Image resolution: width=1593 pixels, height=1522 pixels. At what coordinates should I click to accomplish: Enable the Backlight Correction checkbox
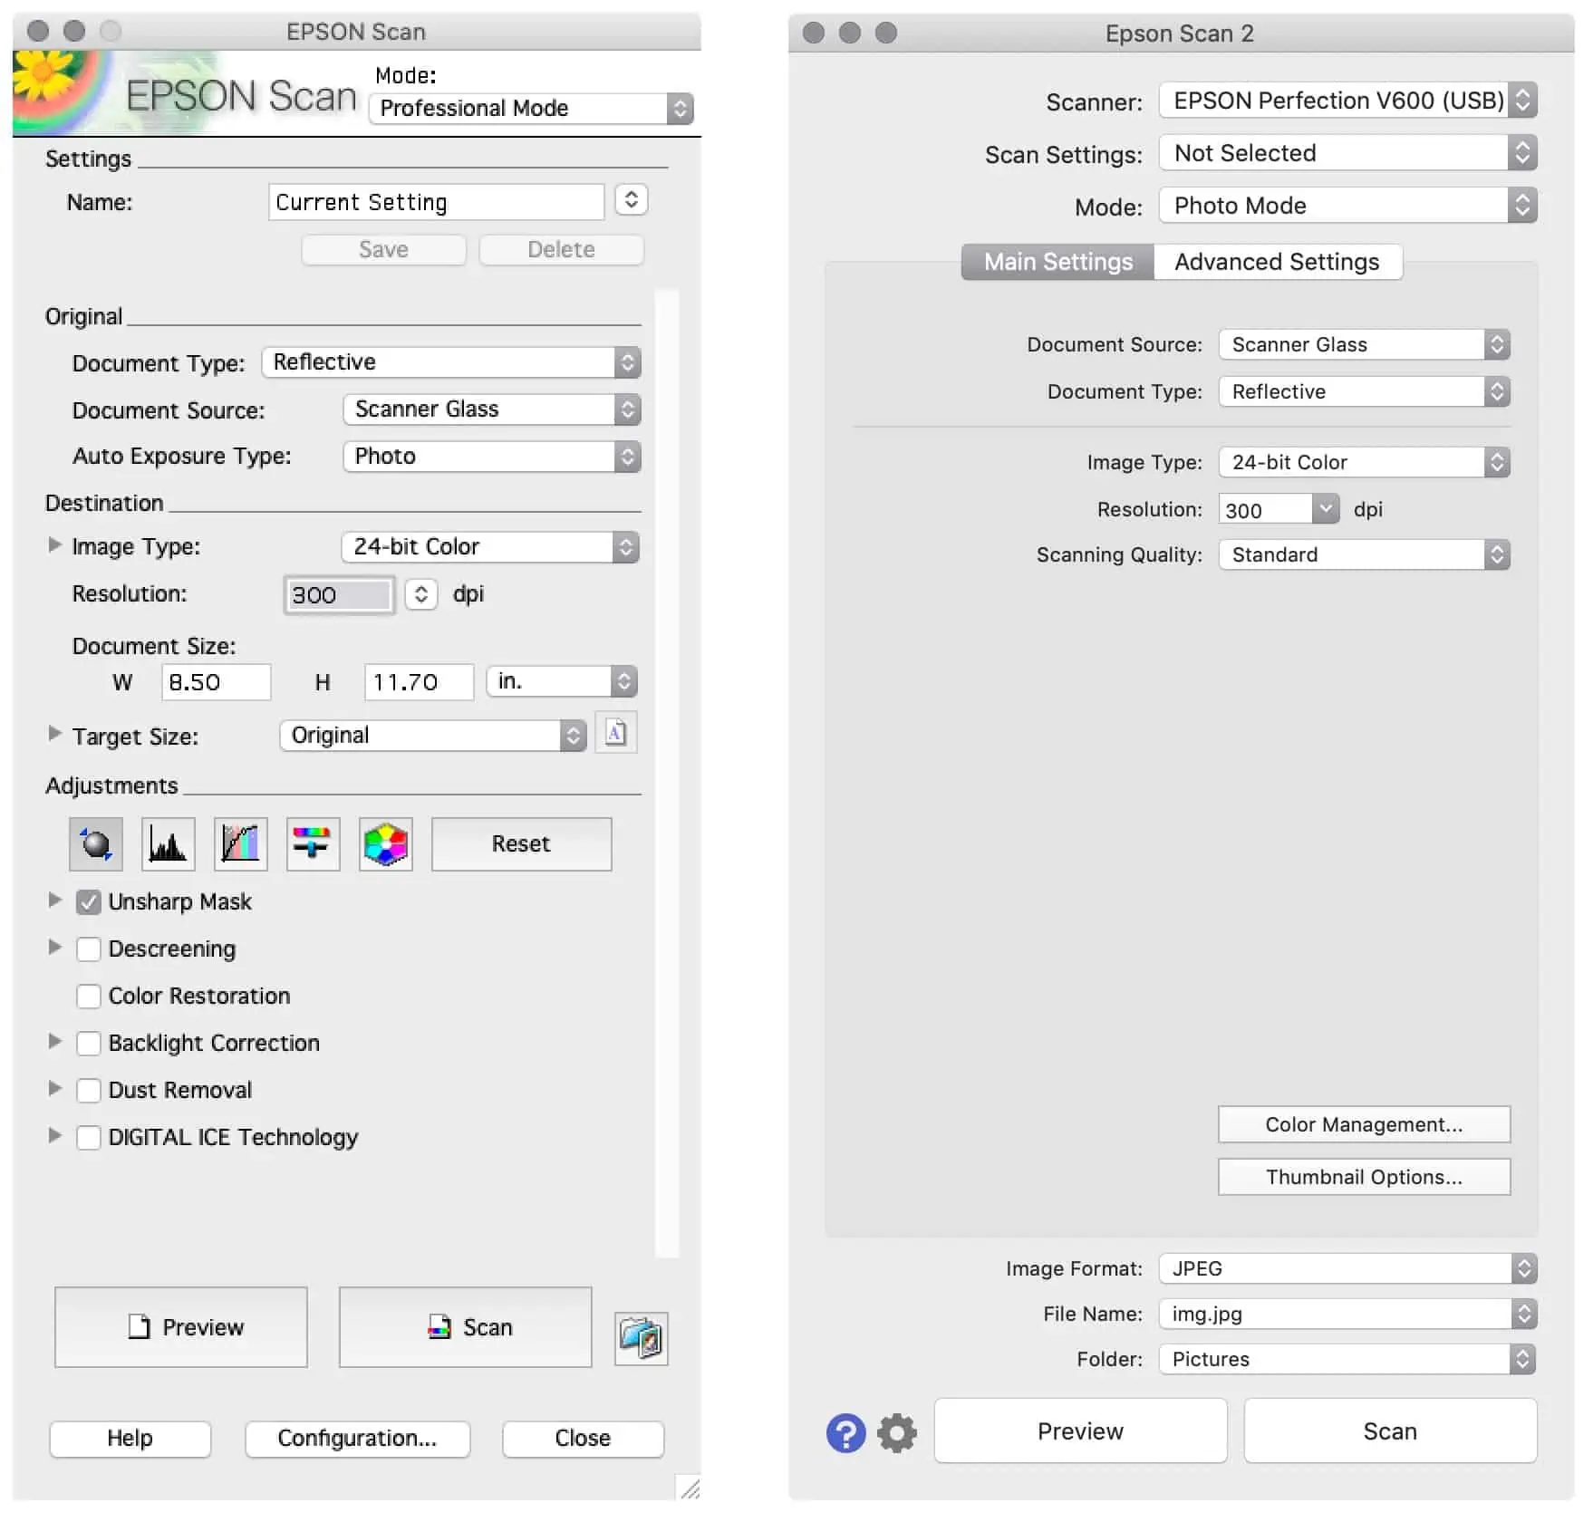89,1044
